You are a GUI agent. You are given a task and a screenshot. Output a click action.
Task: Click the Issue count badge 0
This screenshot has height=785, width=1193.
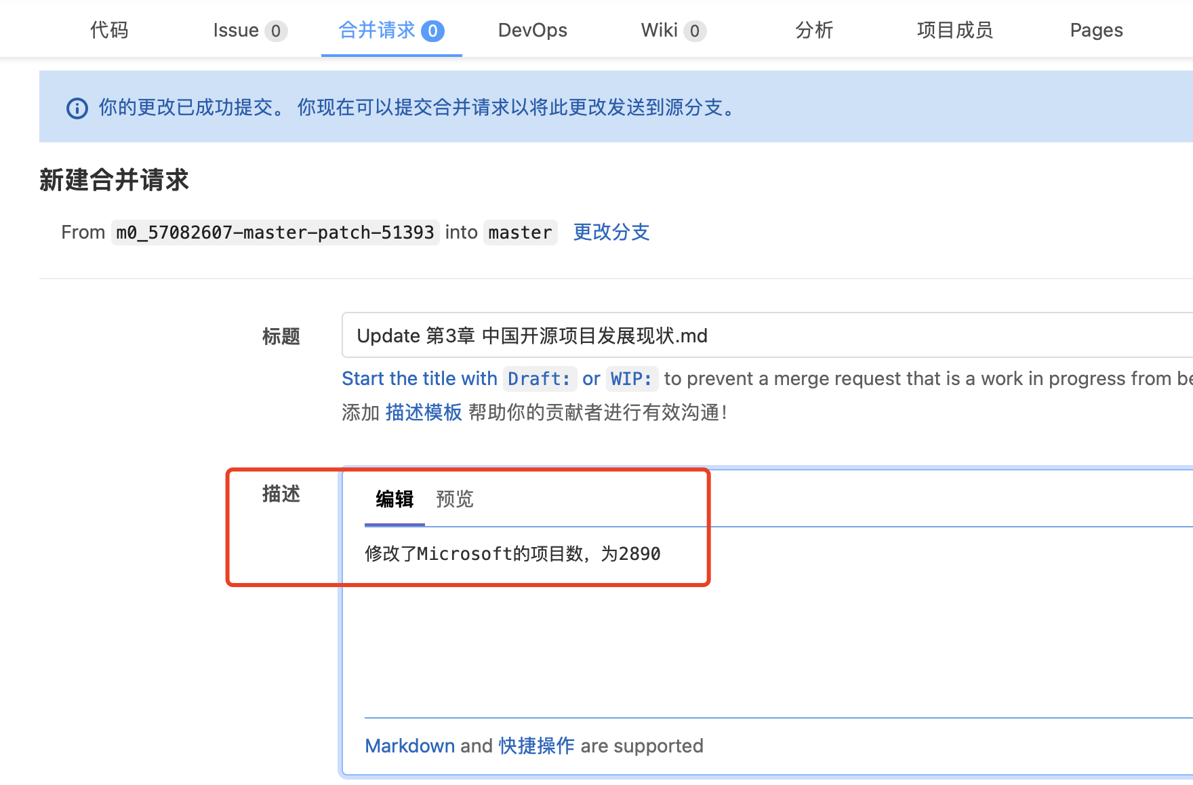tap(276, 31)
